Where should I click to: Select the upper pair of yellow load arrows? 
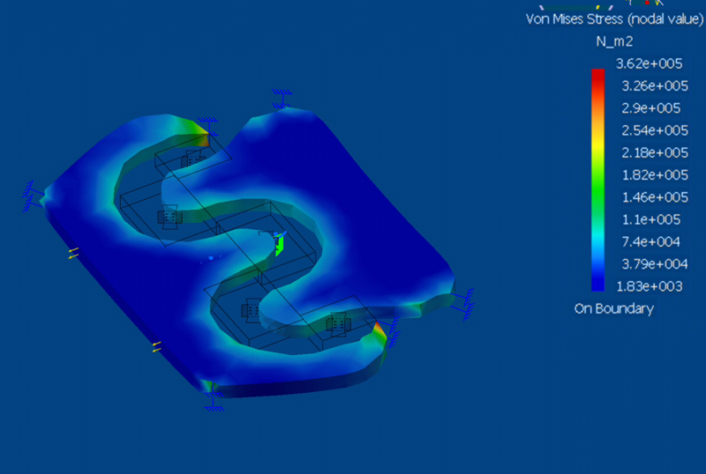coord(73,253)
